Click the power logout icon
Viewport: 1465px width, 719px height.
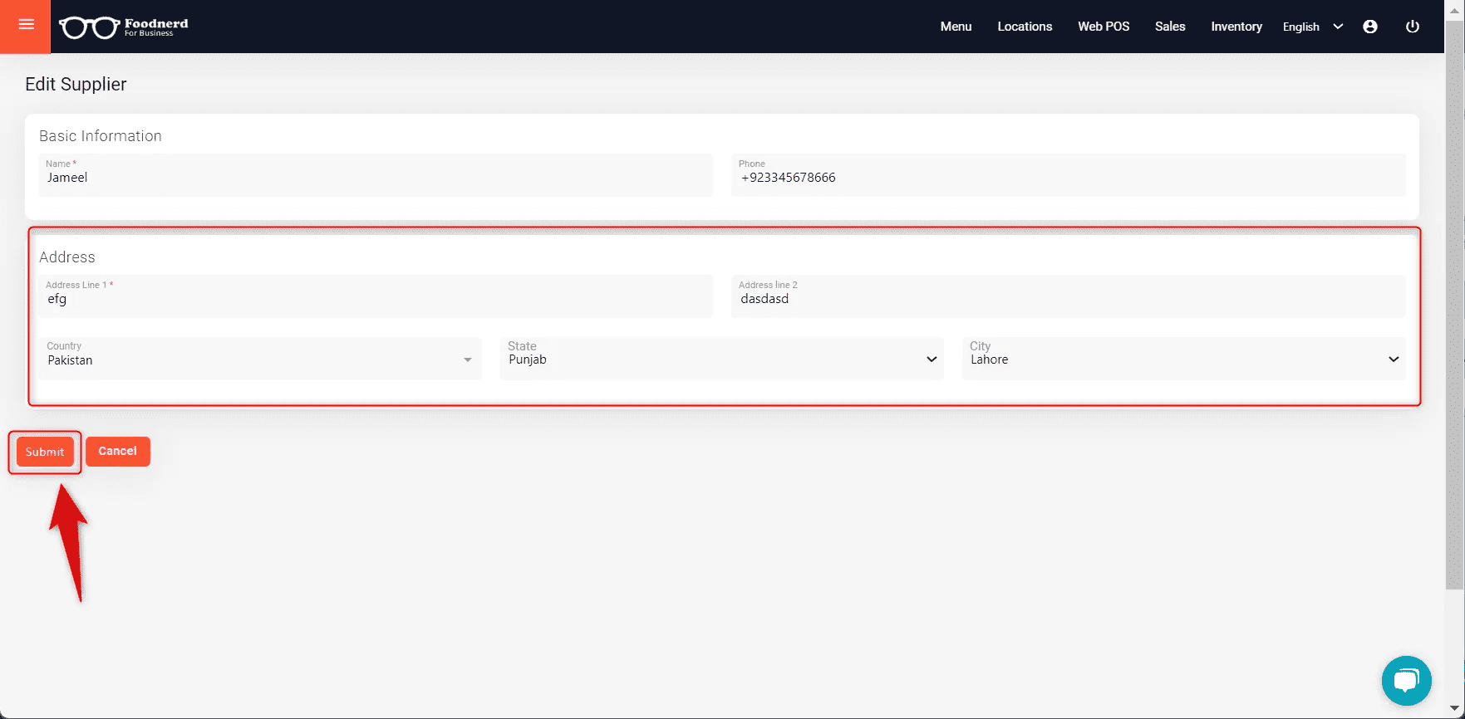(1412, 27)
